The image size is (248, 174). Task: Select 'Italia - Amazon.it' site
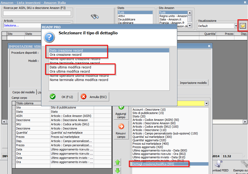173,19
